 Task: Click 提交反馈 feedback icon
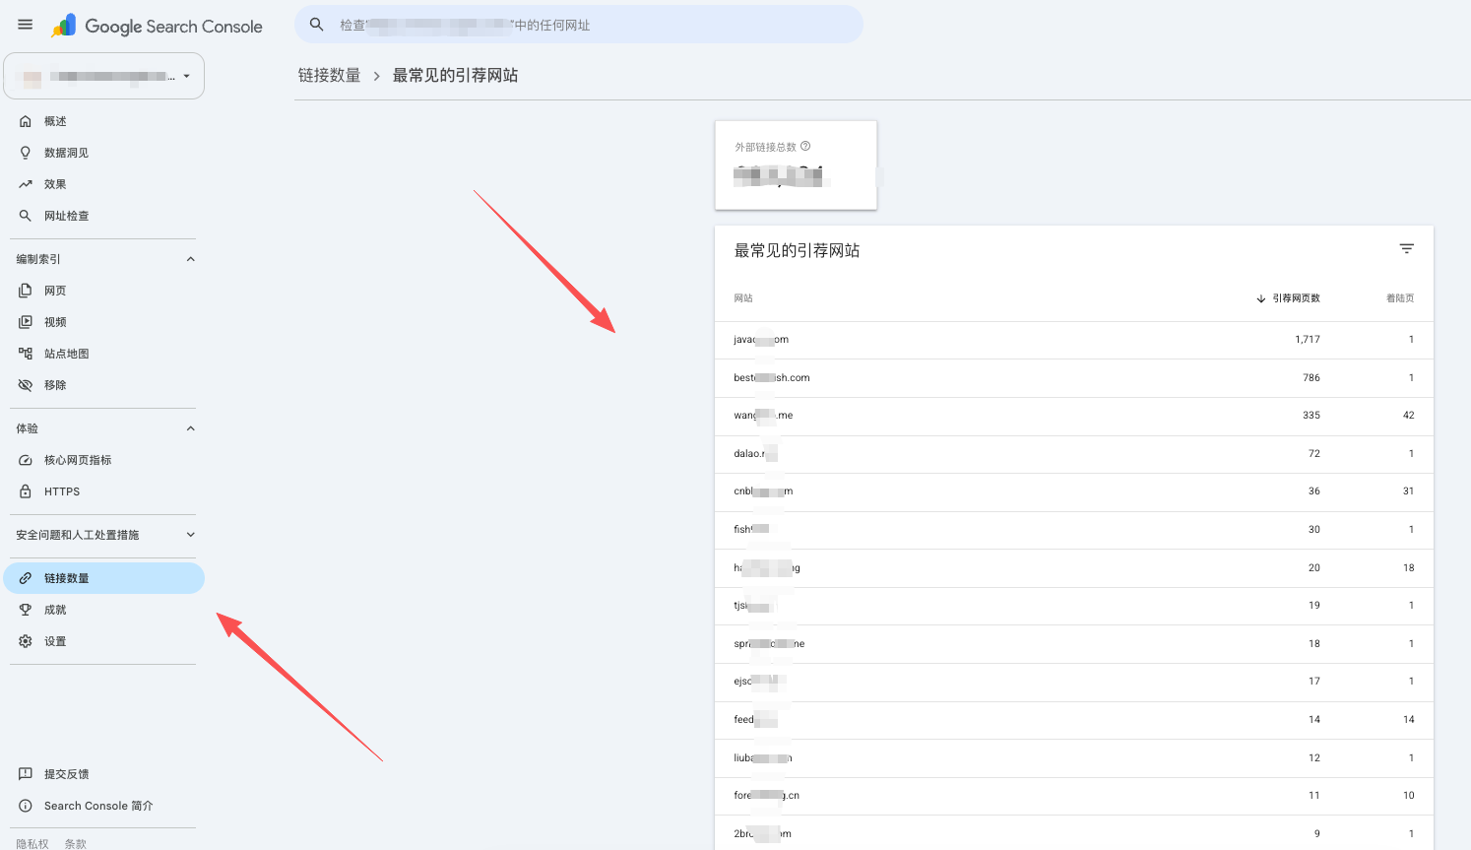point(26,774)
